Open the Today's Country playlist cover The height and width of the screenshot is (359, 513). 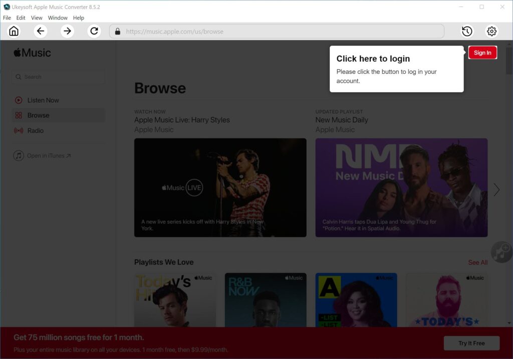pos(446,300)
